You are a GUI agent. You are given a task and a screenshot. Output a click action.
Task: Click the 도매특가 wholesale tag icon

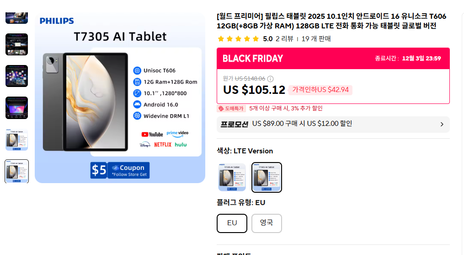tap(221, 109)
